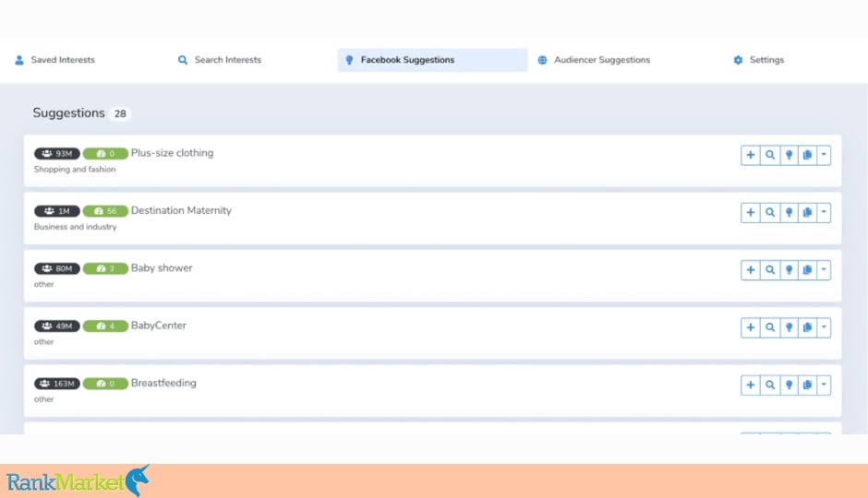Click the Suggestions count badge 28
The height and width of the screenshot is (498, 868).
(x=120, y=113)
